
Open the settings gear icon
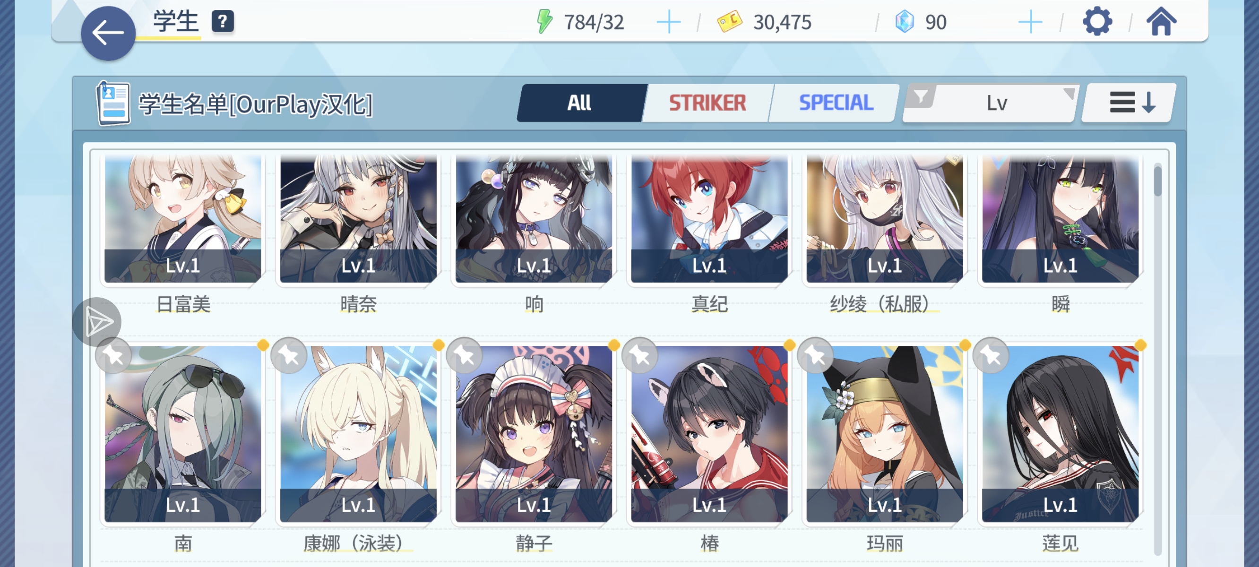tap(1097, 22)
